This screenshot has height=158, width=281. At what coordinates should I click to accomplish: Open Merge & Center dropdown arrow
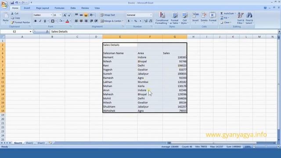tap(123, 21)
